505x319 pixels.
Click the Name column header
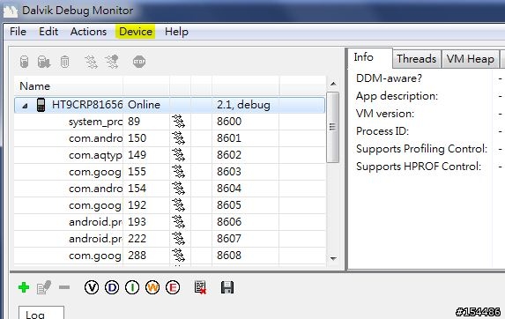(68, 86)
